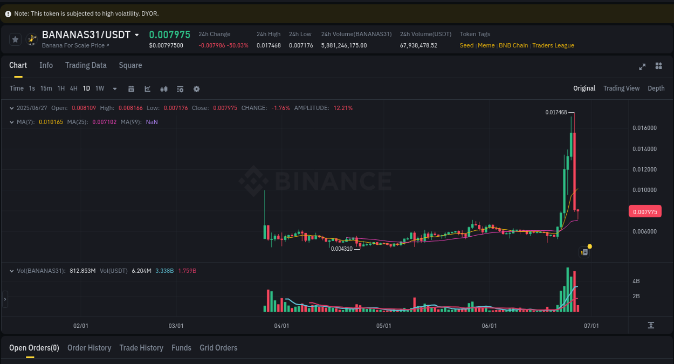
Task: Add the token to favorites via star icon
Action: pyautogui.click(x=15, y=39)
